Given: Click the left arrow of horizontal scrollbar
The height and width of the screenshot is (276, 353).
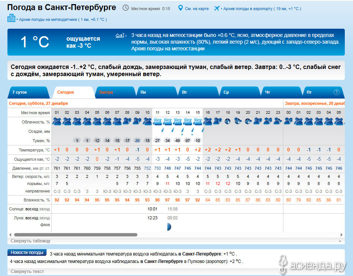Looking at the screenshot, I should click(x=10, y=235).
